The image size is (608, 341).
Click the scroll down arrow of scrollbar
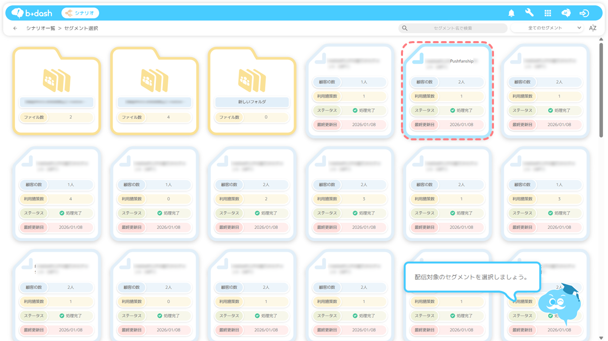click(601, 337)
